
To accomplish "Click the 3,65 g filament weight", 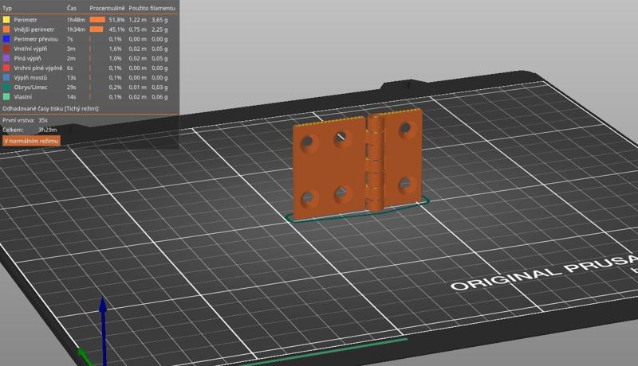I will point(159,19).
